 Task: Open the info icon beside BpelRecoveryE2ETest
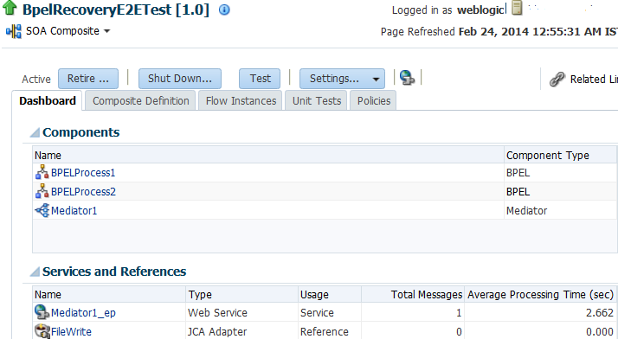pos(224,10)
